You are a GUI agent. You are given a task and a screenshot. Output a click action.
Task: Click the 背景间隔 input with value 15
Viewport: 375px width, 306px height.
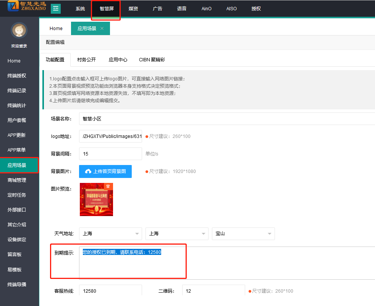[x=110, y=154]
